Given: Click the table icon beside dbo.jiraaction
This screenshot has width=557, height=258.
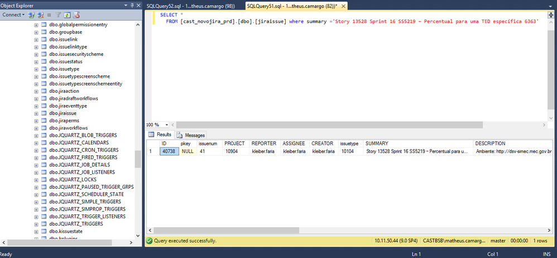Looking at the screenshot, I should point(44,91).
